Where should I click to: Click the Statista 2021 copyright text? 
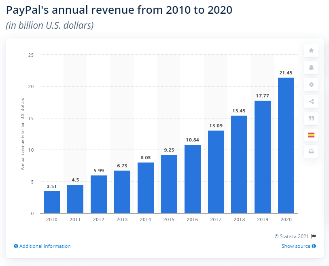(x=292, y=236)
